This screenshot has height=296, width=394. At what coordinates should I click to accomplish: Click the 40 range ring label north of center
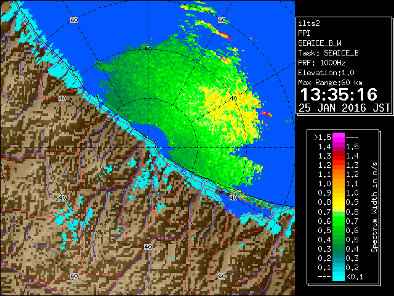point(148,49)
